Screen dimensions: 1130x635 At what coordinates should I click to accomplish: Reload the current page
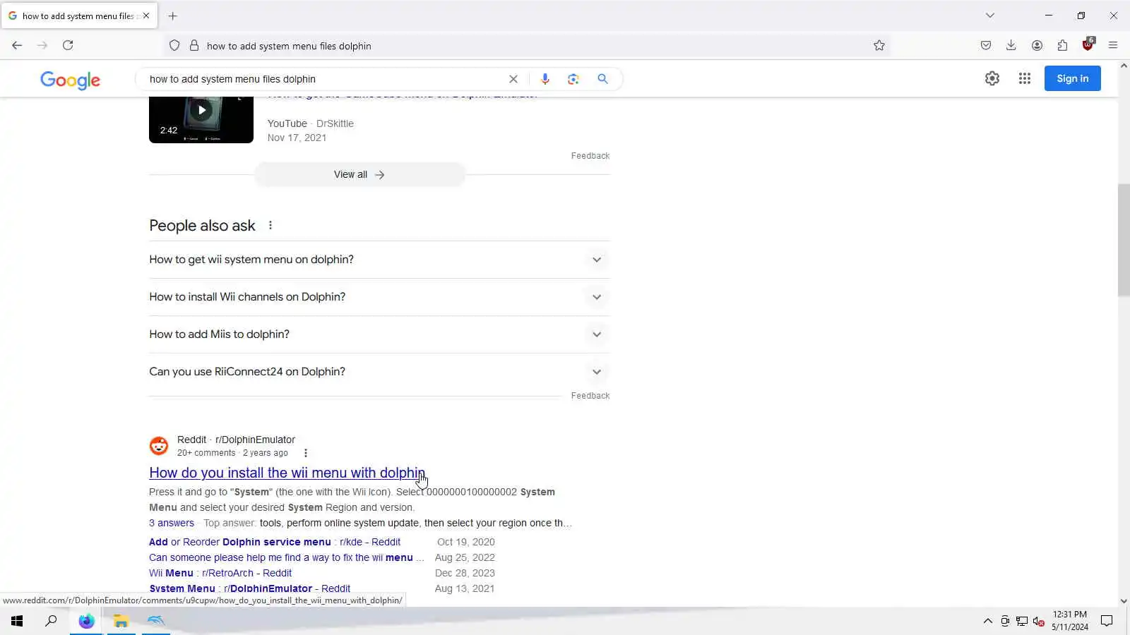click(68, 45)
